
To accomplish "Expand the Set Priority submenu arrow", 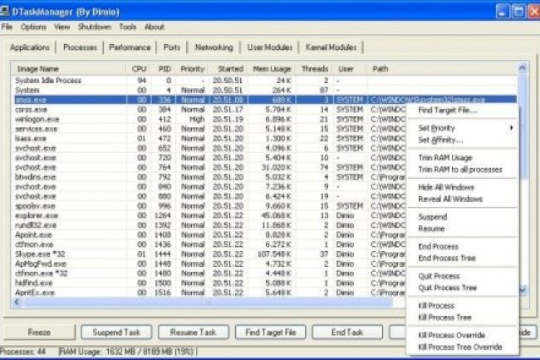I will pyautogui.click(x=512, y=128).
